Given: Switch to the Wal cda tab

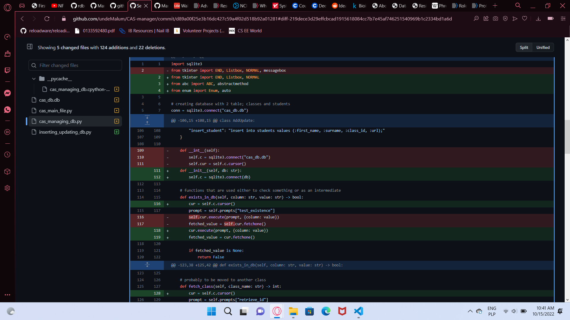Looking at the screenshot, I should 181,6.
